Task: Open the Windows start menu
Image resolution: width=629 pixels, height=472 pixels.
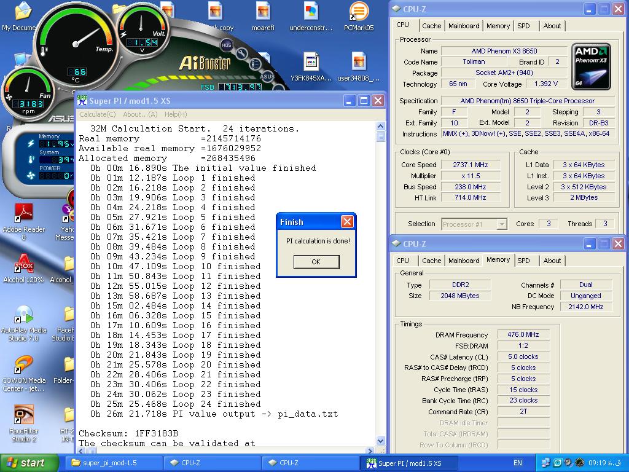Action: click(x=28, y=463)
